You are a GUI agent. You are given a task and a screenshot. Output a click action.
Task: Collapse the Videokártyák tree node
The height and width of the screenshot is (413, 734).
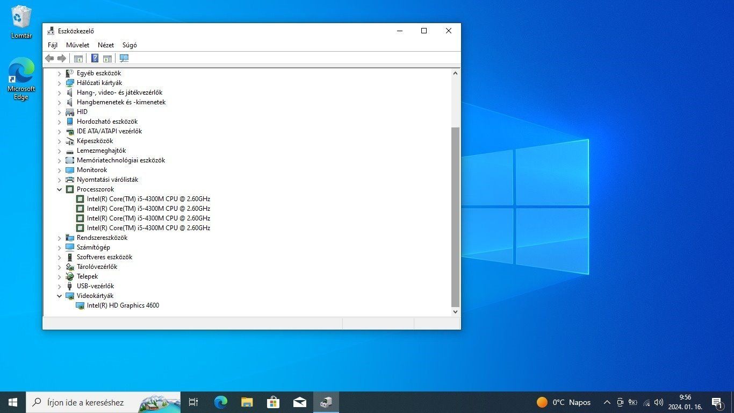point(60,296)
